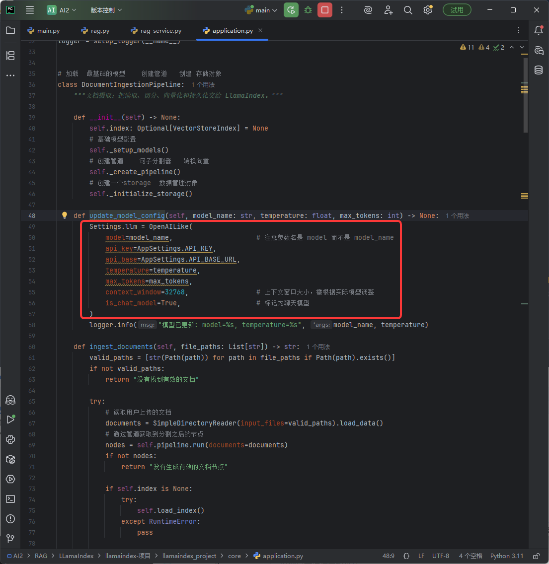This screenshot has height=564, width=549.
Task: Open the Terminal tool window
Action: (10, 499)
